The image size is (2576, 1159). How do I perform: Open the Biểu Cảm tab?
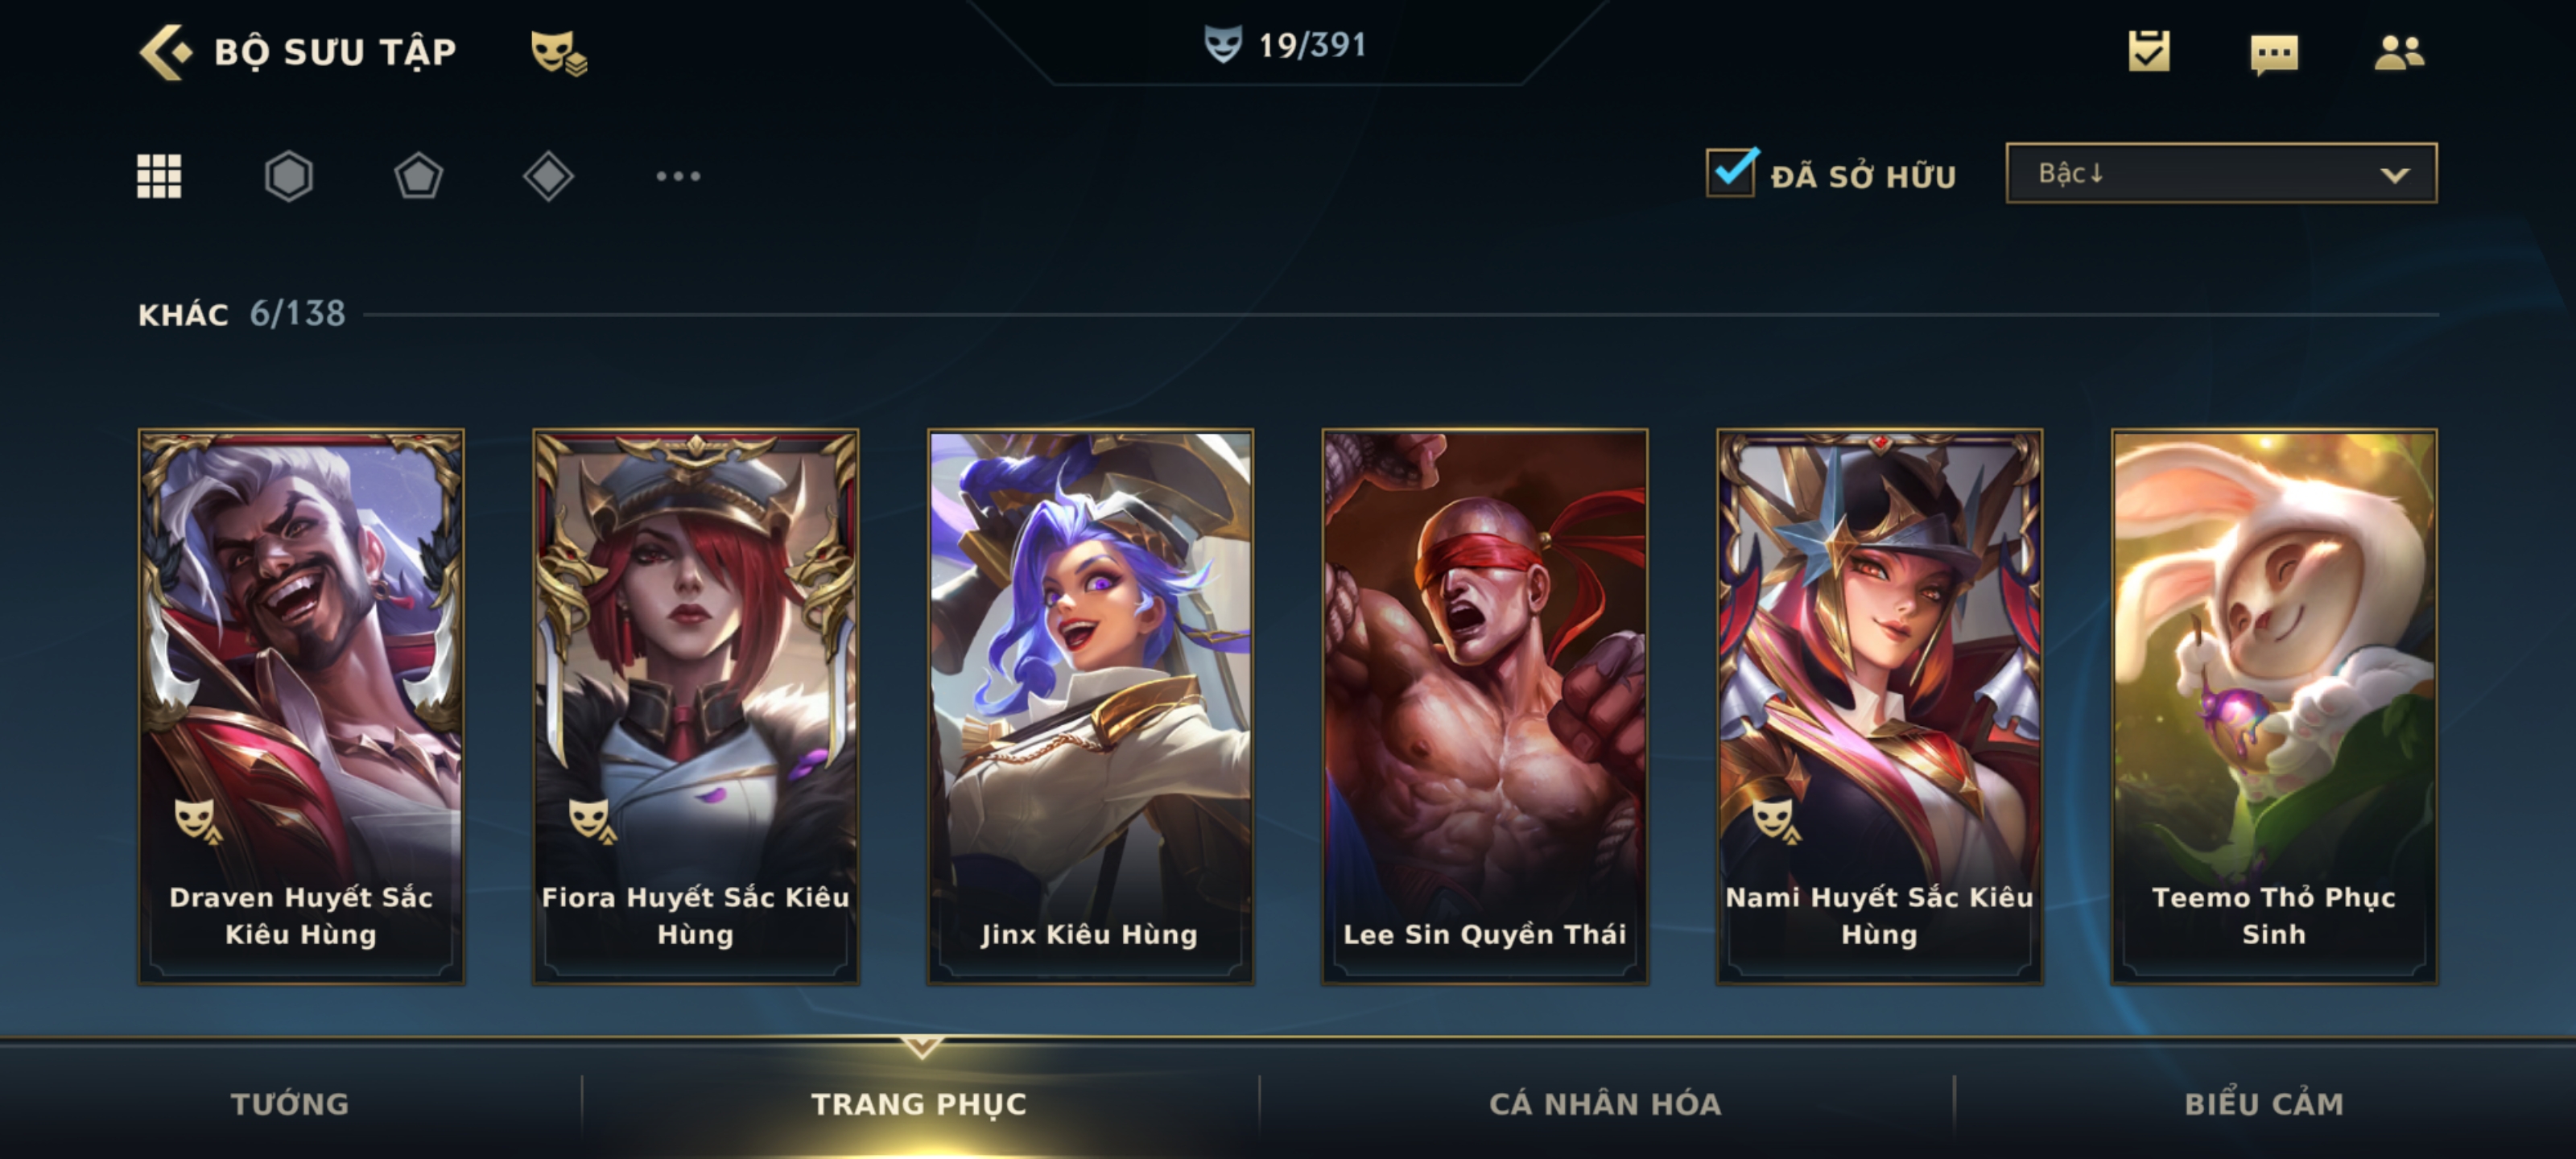tap(2264, 1103)
